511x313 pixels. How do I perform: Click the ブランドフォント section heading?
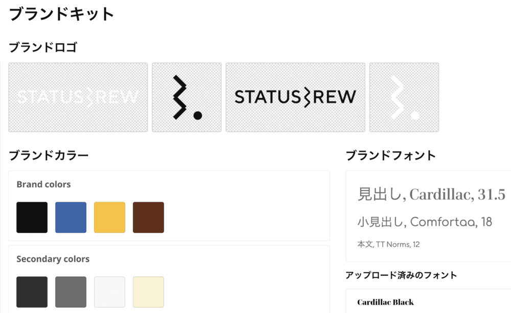(x=391, y=156)
